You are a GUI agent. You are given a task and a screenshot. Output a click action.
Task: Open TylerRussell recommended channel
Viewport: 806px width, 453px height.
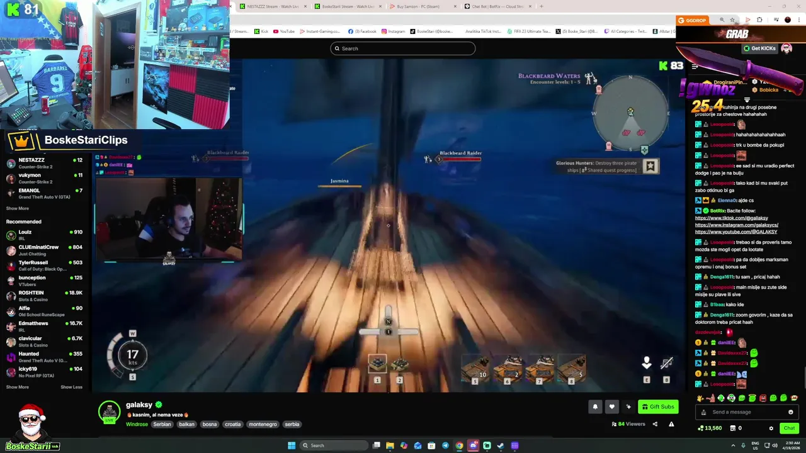coord(44,265)
